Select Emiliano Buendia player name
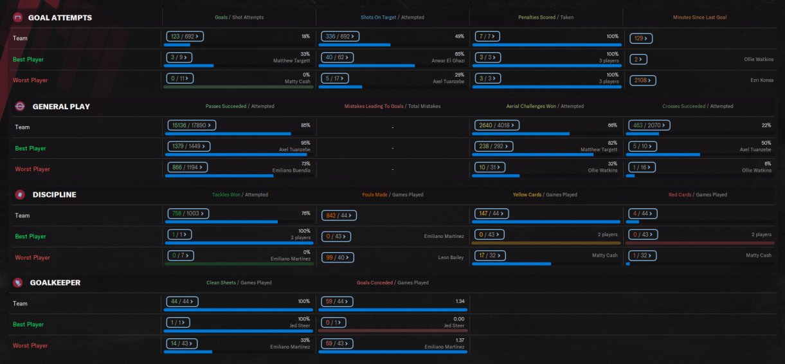This screenshot has height=364, width=785. 291,170
